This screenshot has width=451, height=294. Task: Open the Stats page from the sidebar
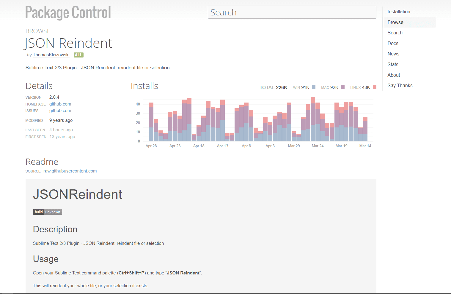pos(393,64)
